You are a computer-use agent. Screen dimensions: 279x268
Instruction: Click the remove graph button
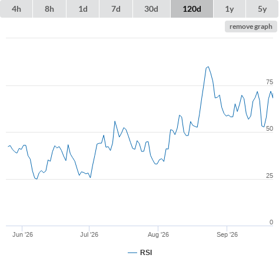coord(251,27)
